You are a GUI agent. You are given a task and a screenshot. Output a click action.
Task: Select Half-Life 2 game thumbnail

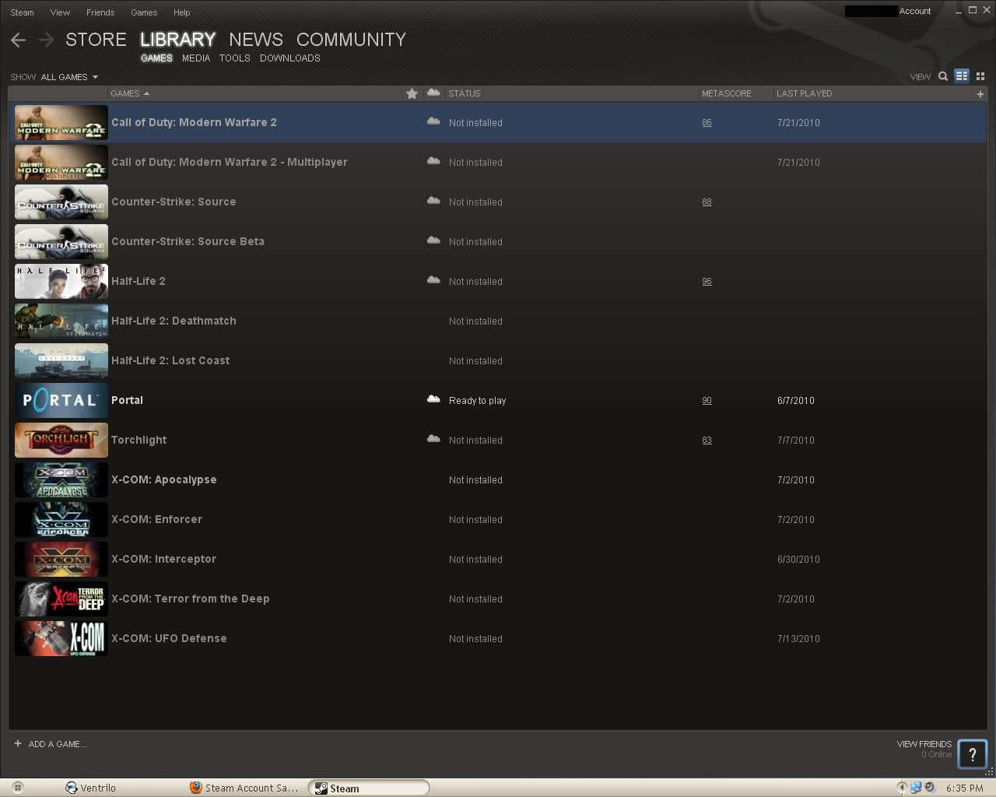[x=61, y=282]
